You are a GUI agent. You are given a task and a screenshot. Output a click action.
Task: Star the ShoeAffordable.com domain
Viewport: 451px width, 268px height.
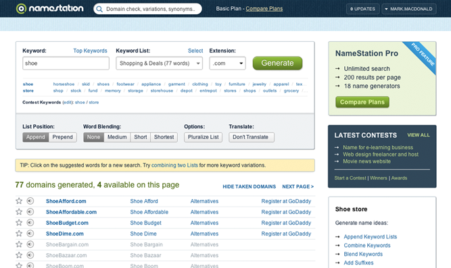[19, 212]
